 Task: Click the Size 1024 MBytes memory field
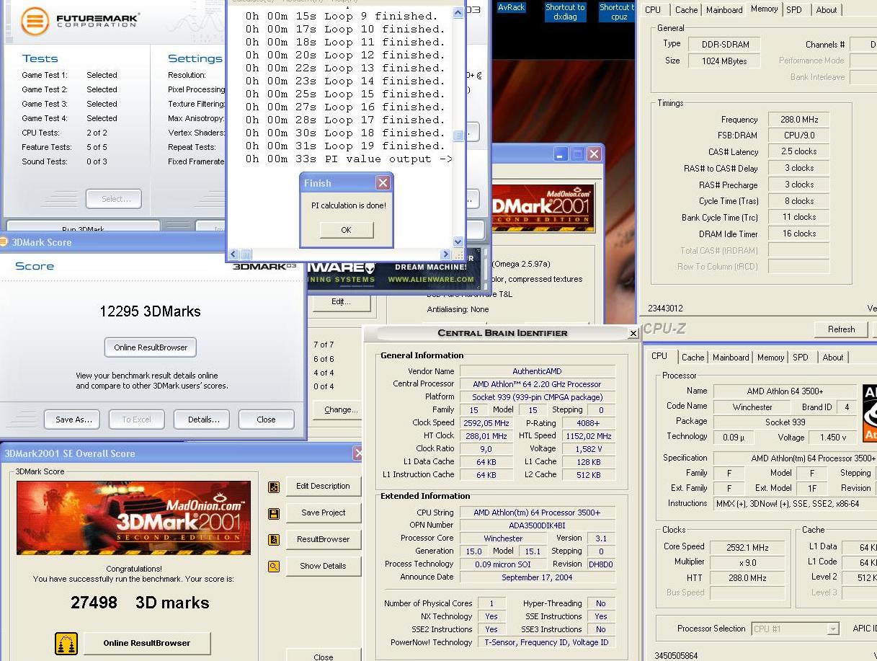(724, 61)
